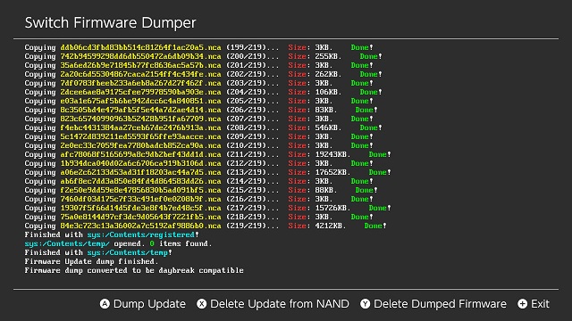Screen dimensions: 572x321
Task: Click the A button icon beside Dump Update
Action: coord(105,304)
